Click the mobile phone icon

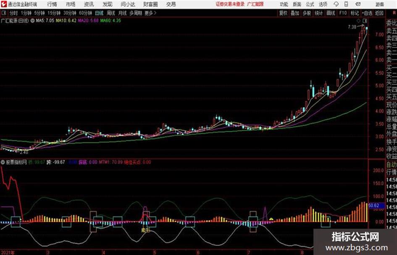(346, 4)
